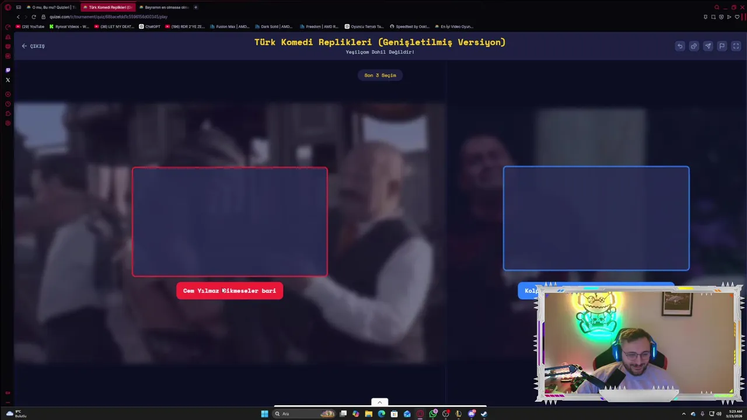Open the tab islands workspace icon
The height and width of the screenshot is (420, 747).
coord(19,8)
